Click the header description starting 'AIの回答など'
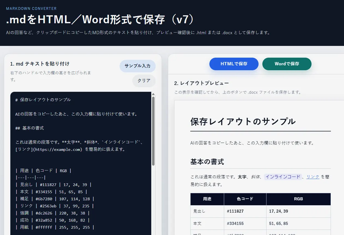This screenshot has width=344, height=235. pos(138,33)
